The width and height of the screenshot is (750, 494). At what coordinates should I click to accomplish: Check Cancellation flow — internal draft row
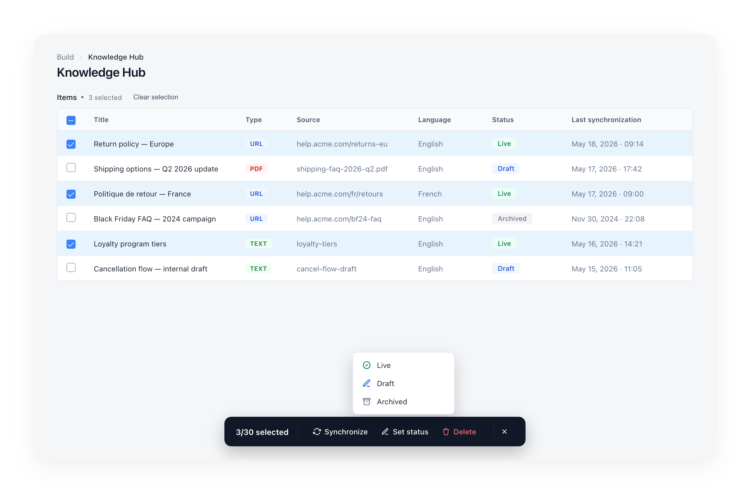pyautogui.click(x=71, y=267)
